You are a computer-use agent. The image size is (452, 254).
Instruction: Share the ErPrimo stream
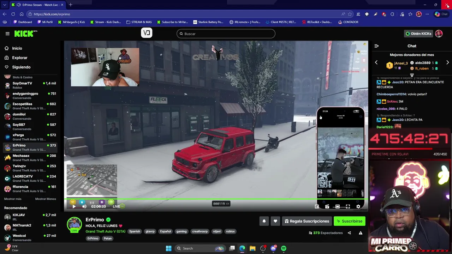click(349, 233)
